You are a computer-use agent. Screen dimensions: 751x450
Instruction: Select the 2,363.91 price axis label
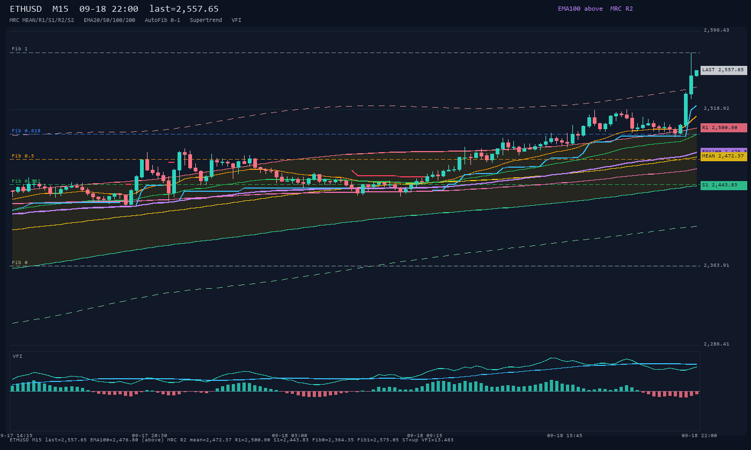click(717, 265)
